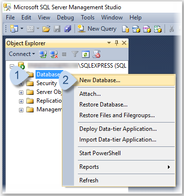Select the Server Objects folder
Viewport: 184px width, 196px height.
(49, 92)
